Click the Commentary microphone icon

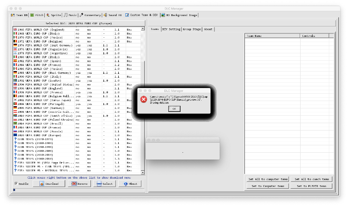click(81, 15)
